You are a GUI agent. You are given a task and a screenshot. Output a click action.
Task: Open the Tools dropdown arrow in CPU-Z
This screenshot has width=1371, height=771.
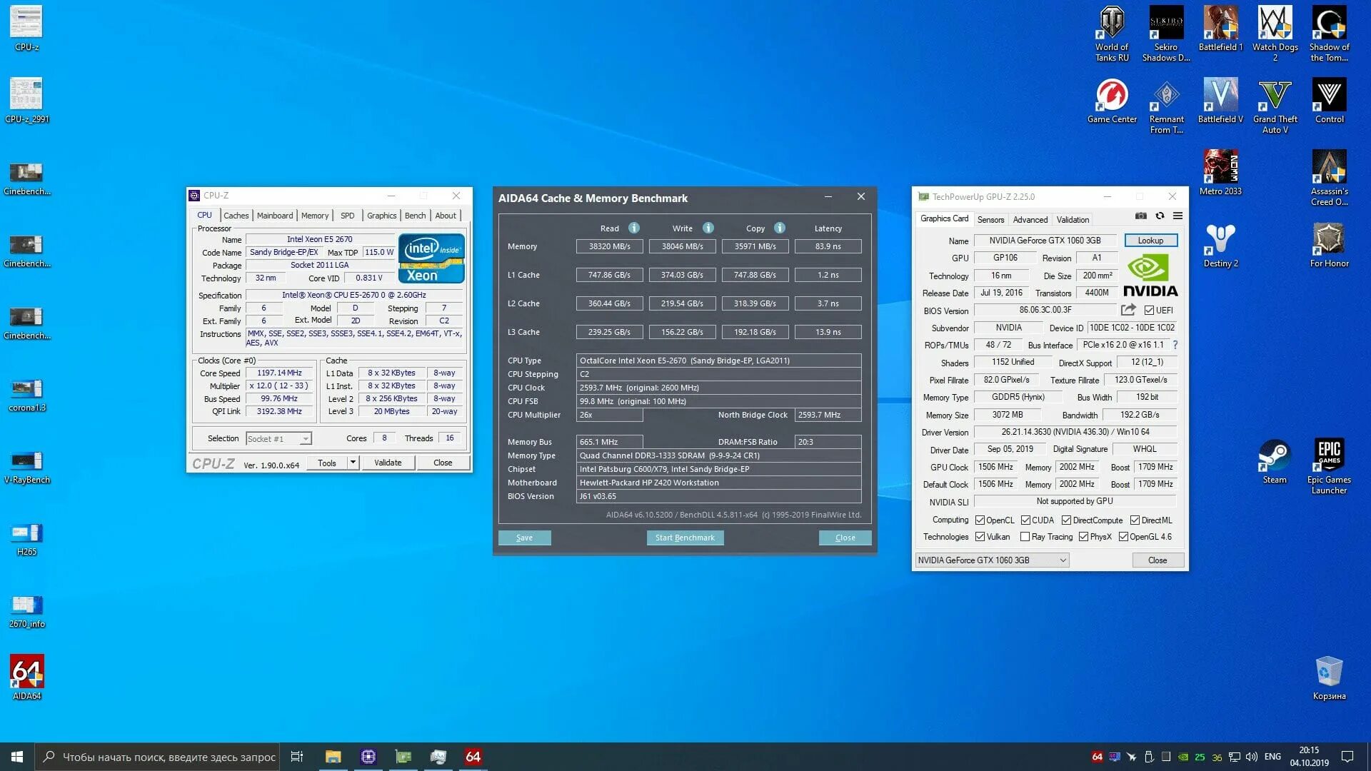[353, 463]
